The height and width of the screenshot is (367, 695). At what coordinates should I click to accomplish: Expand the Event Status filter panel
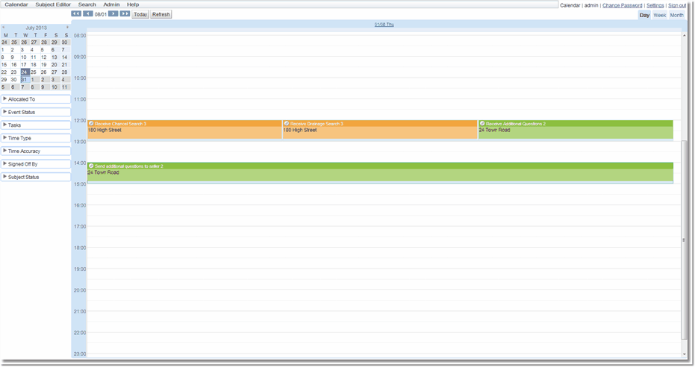5,112
